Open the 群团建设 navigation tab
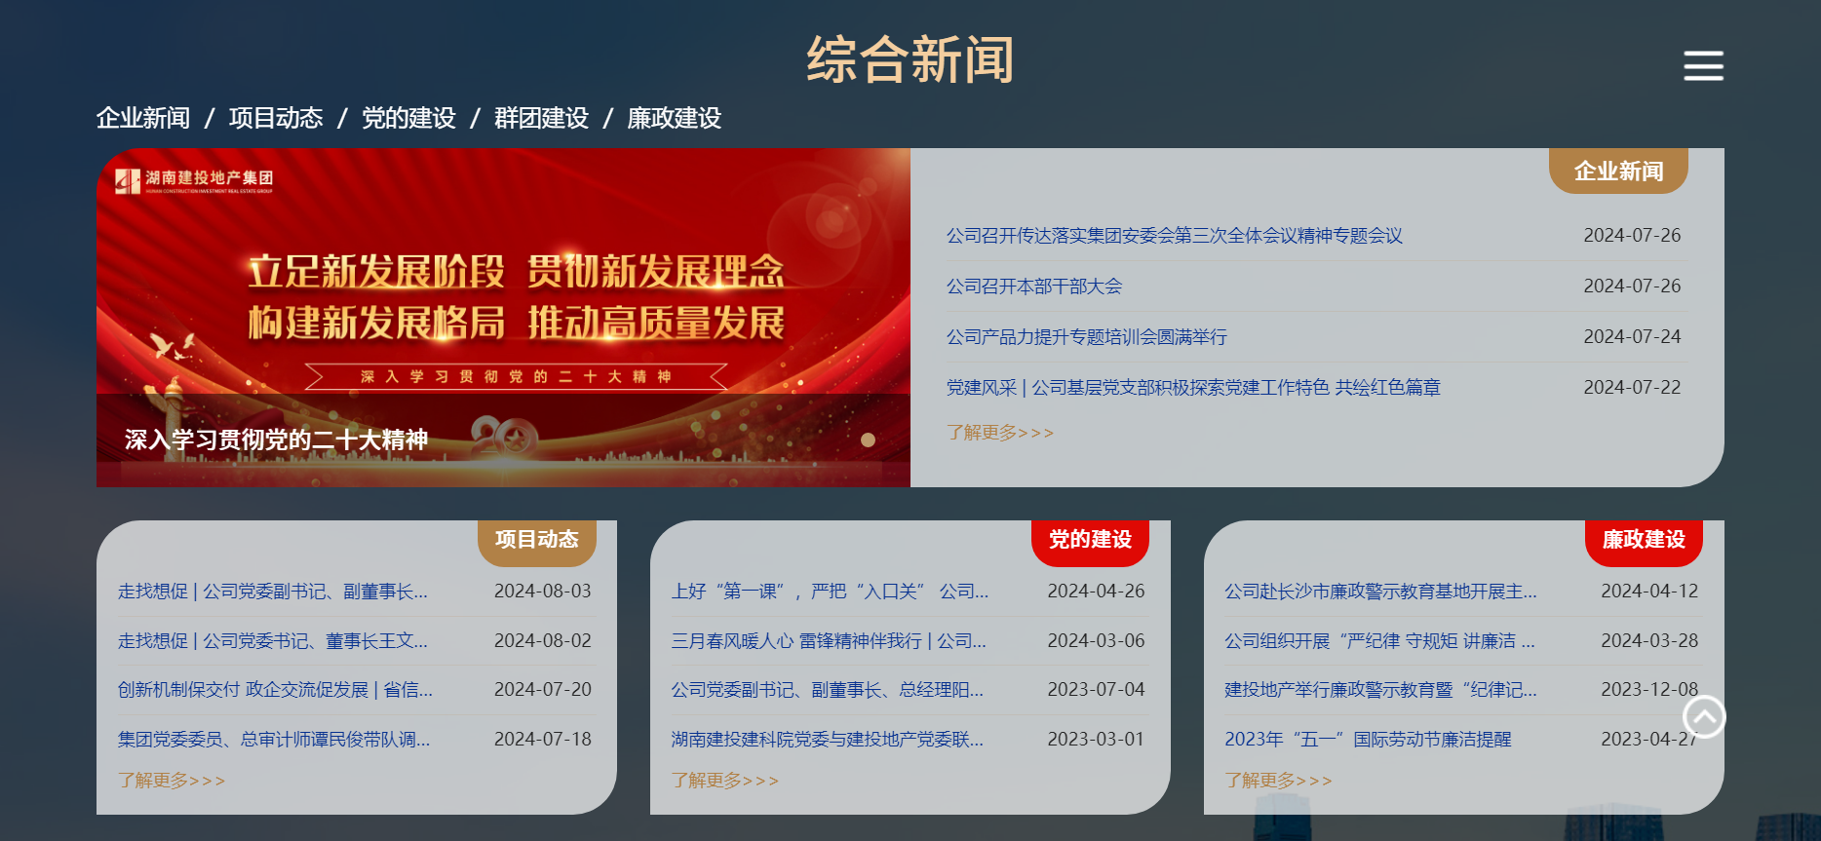This screenshot has width=1821, height=841. pos(541,119)
